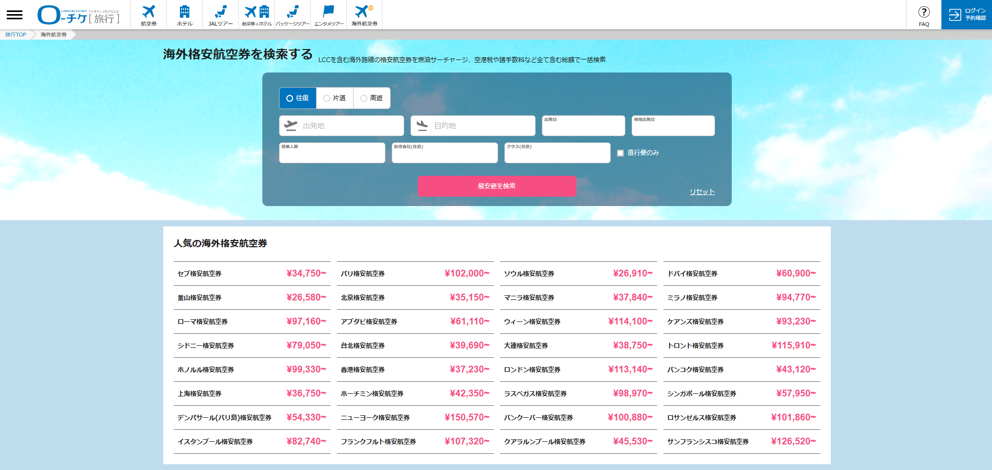Go to the エンタメツアー section
This screenshot has width=992, height=470.
pyautogui.click(x=329, y=15)
